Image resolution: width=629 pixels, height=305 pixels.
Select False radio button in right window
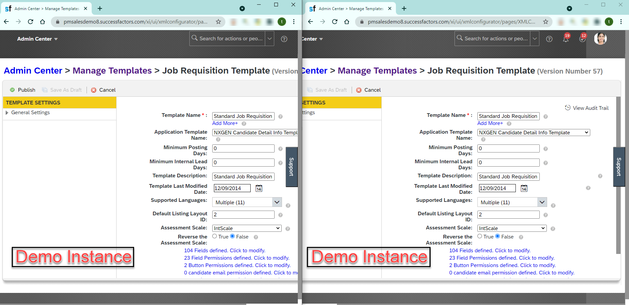click(x=498, y=236)
